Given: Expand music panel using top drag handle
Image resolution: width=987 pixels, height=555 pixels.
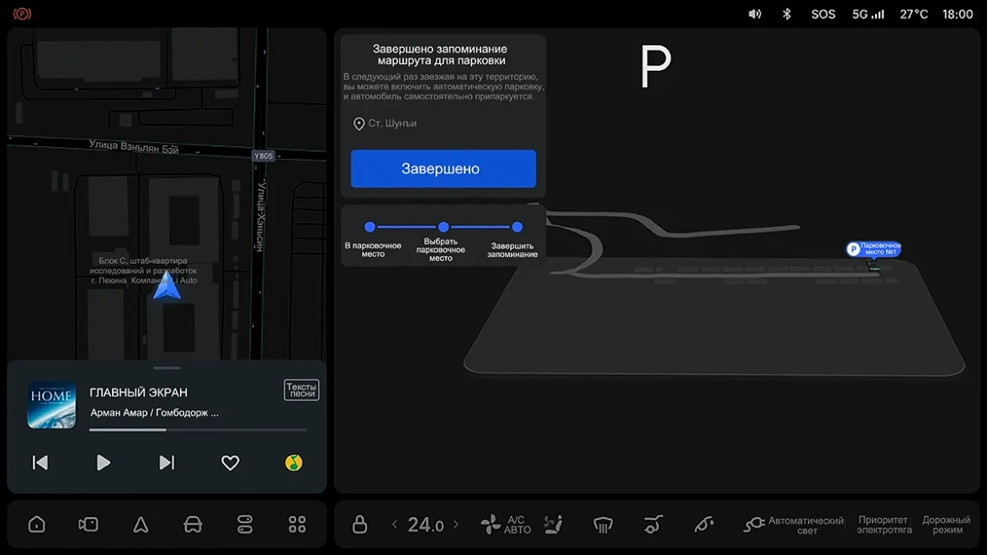Looking at the screenshot, I should [x=167, y=367].
